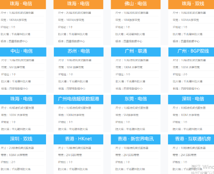
Task: Click 带宽：10M独享带宽 in 佛山·电信 card
Action: 128,20
